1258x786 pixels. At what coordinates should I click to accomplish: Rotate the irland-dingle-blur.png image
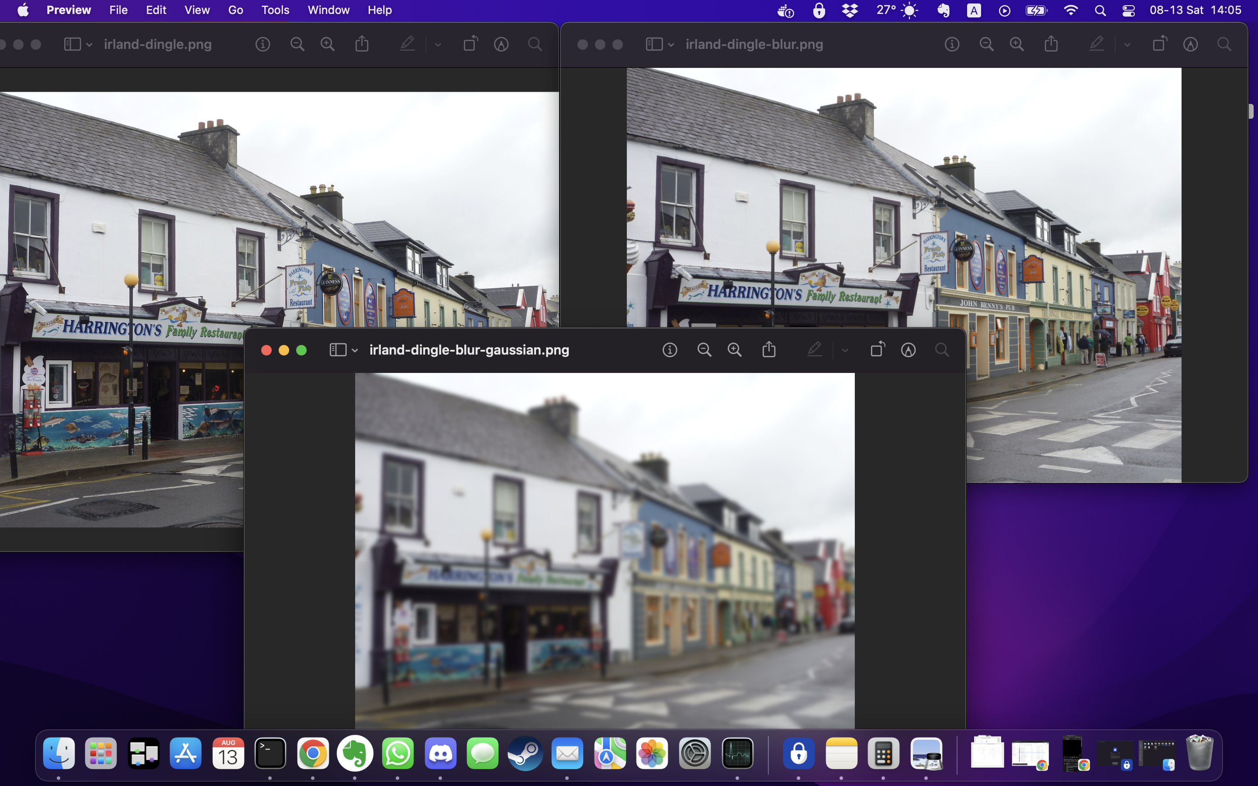click(x=1160, y=44)
